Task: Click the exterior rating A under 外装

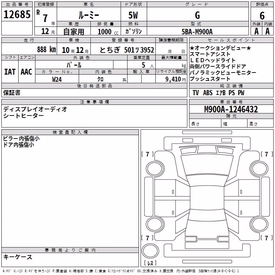Action: 256,31
